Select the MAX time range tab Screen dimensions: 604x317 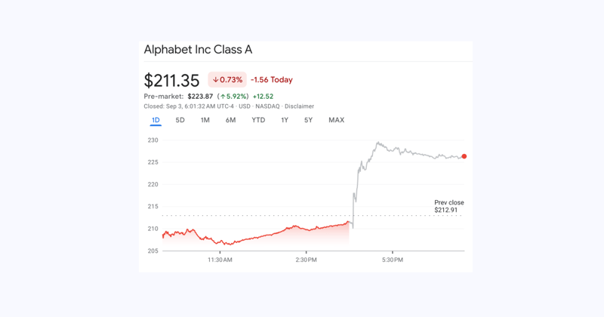336,120
